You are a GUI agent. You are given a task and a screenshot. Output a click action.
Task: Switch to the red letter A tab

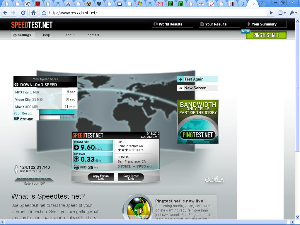68,4
